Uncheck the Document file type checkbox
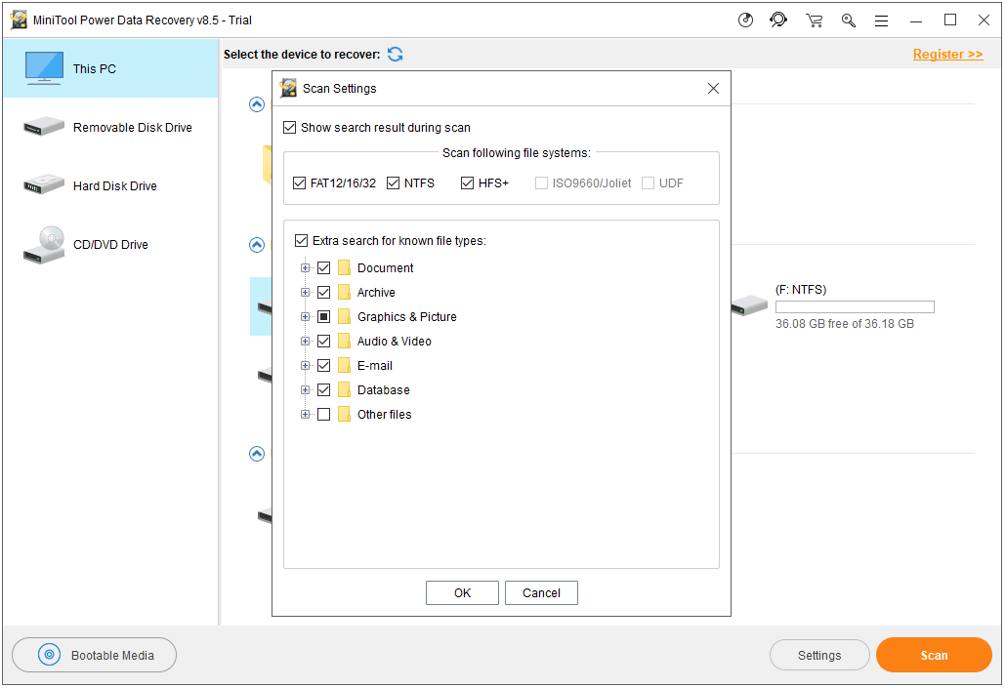Viewport: 1005px width, 688px height. [323, 267]
